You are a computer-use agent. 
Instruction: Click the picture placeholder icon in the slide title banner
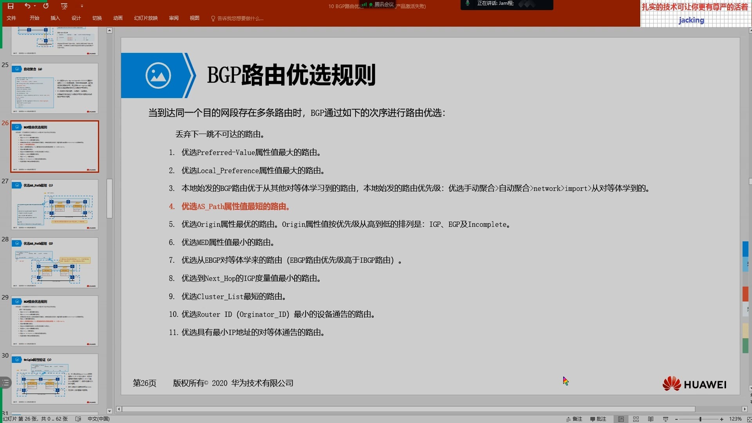(x=158, y=75)
